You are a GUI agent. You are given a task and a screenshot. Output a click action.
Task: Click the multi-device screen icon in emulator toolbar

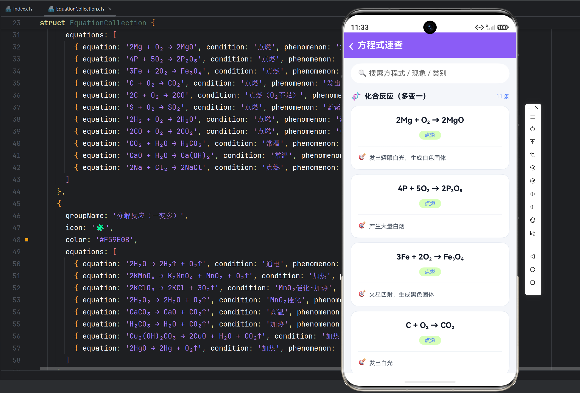click(x=533, y=233)
